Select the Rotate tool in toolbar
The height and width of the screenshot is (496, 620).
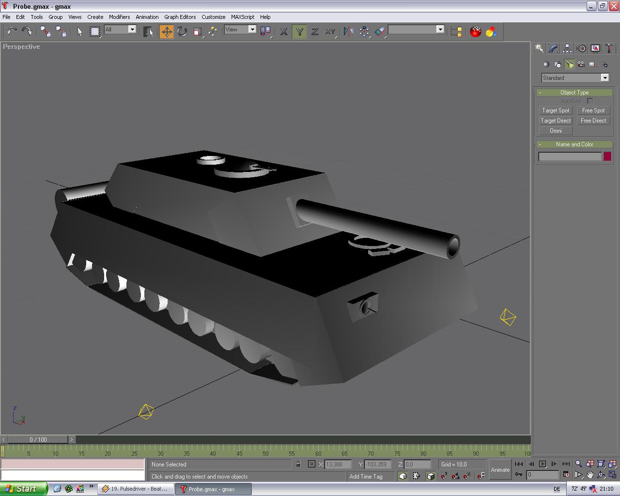pyautogui.click(x=182, y=32)
